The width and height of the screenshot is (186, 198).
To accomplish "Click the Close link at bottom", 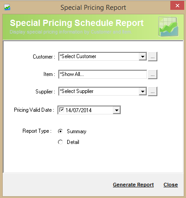I will coord(171,185).
